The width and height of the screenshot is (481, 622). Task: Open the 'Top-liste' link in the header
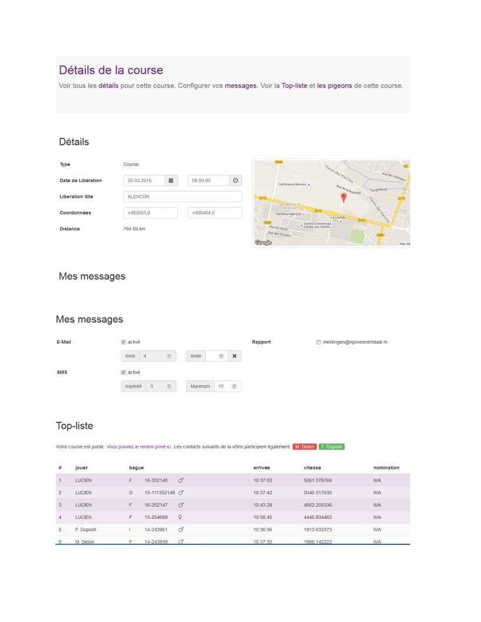click(295, 85)
